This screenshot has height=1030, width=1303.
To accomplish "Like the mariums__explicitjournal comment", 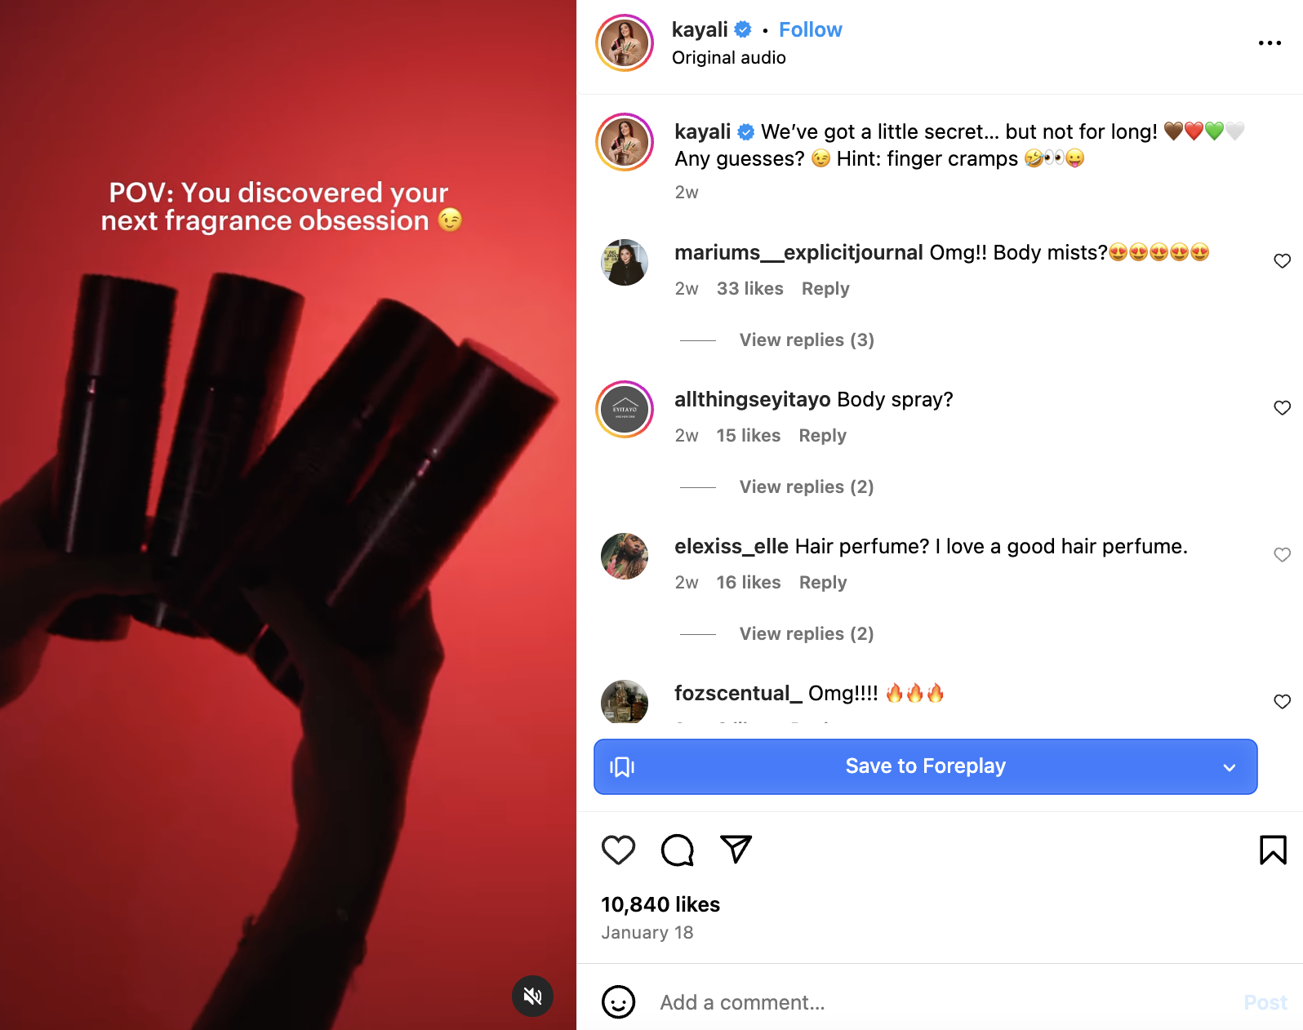I will click(1282, 261).
